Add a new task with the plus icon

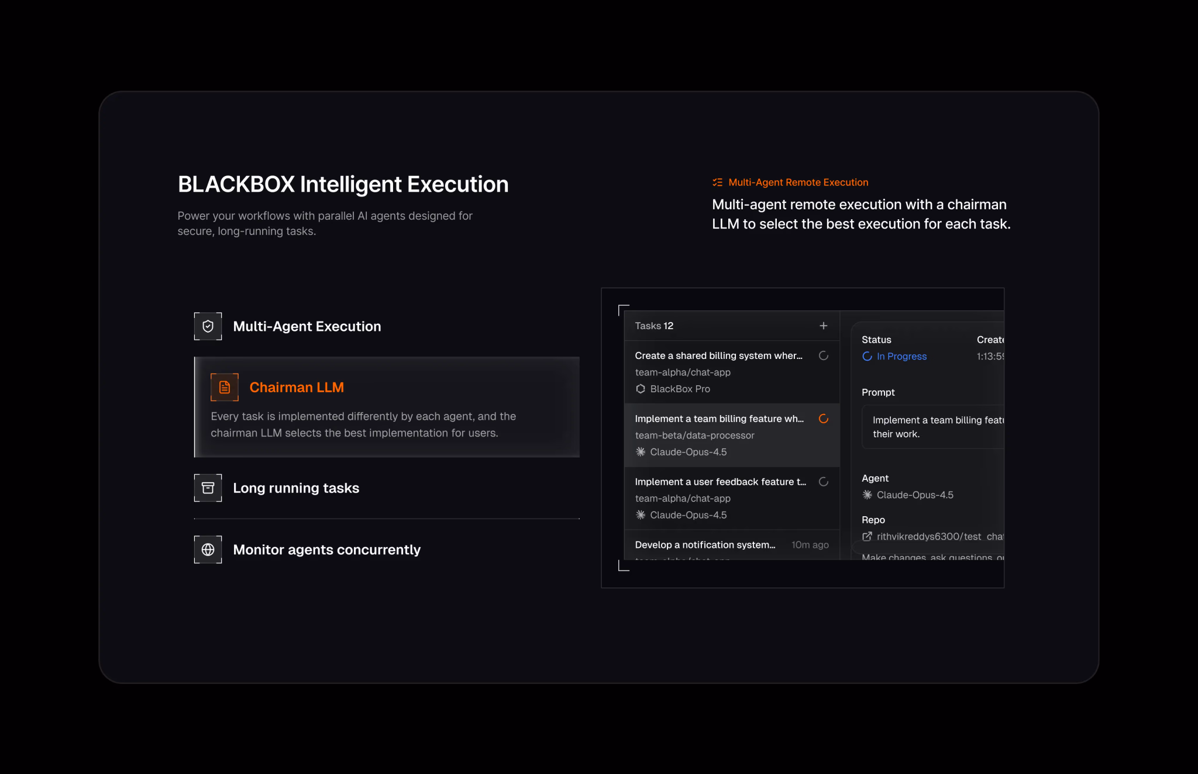pos(824,326)
